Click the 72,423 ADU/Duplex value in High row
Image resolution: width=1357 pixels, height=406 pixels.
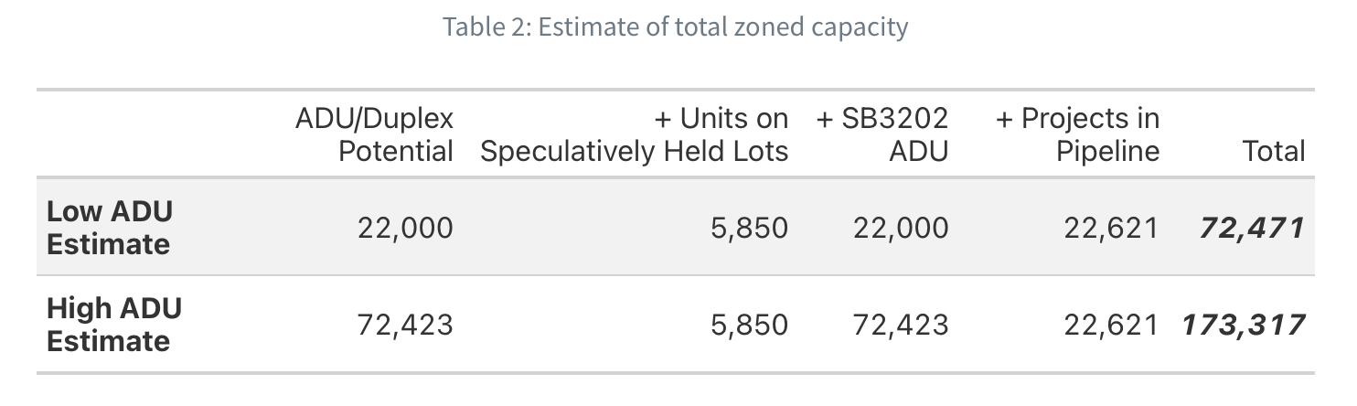[x=405, y=325]
